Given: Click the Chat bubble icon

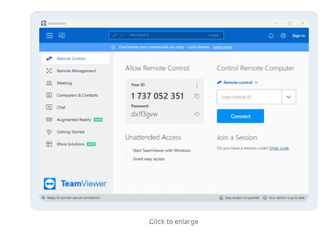Looking at the screenshot, I should pyautogui.click(x=49, y=107).
